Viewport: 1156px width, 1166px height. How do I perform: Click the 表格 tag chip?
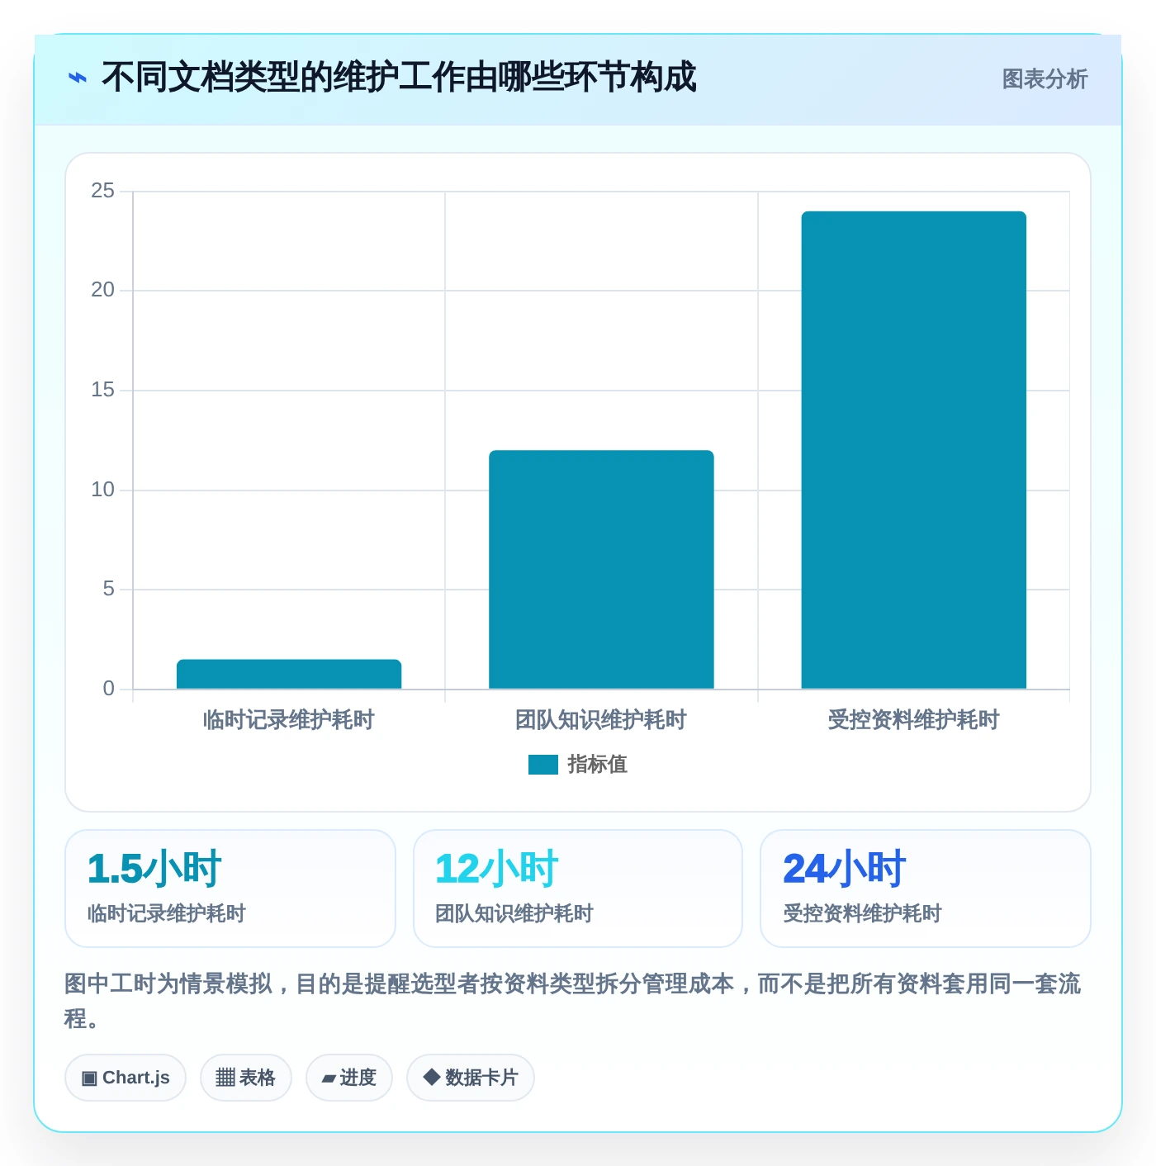246,1078
